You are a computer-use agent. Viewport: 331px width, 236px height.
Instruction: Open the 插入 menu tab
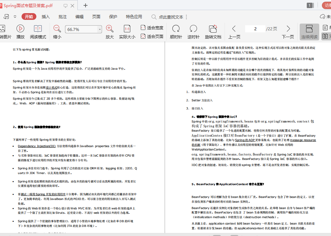coord(45,17)
